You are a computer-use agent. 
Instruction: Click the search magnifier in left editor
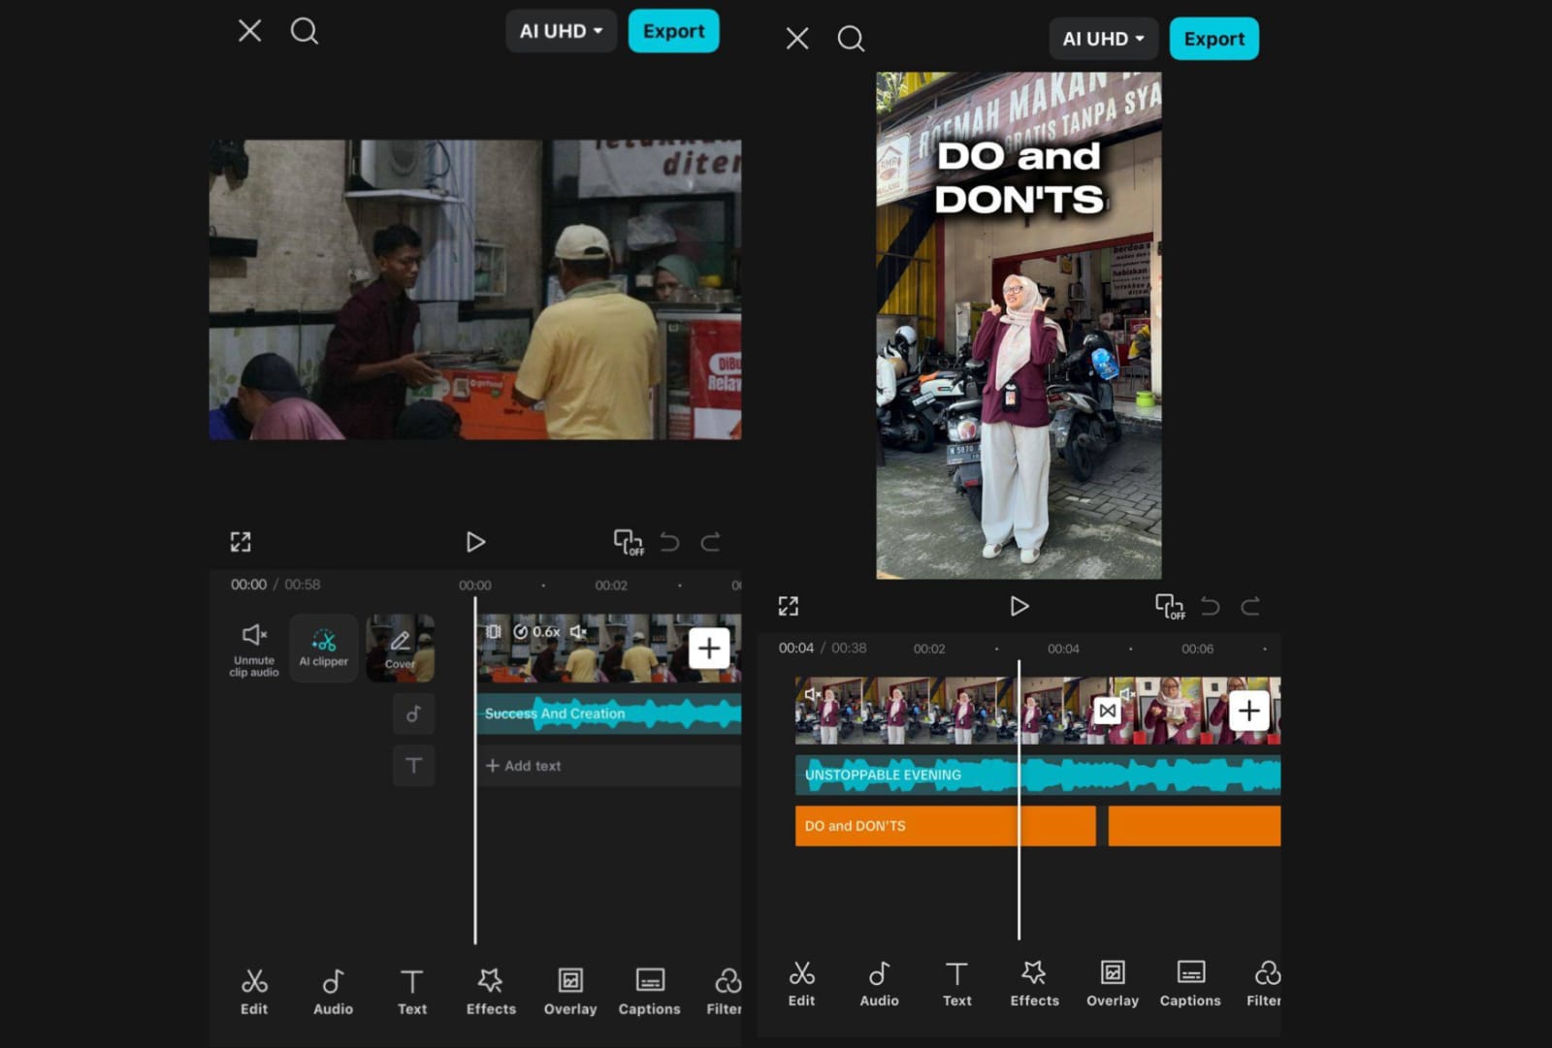pos(305,31)
